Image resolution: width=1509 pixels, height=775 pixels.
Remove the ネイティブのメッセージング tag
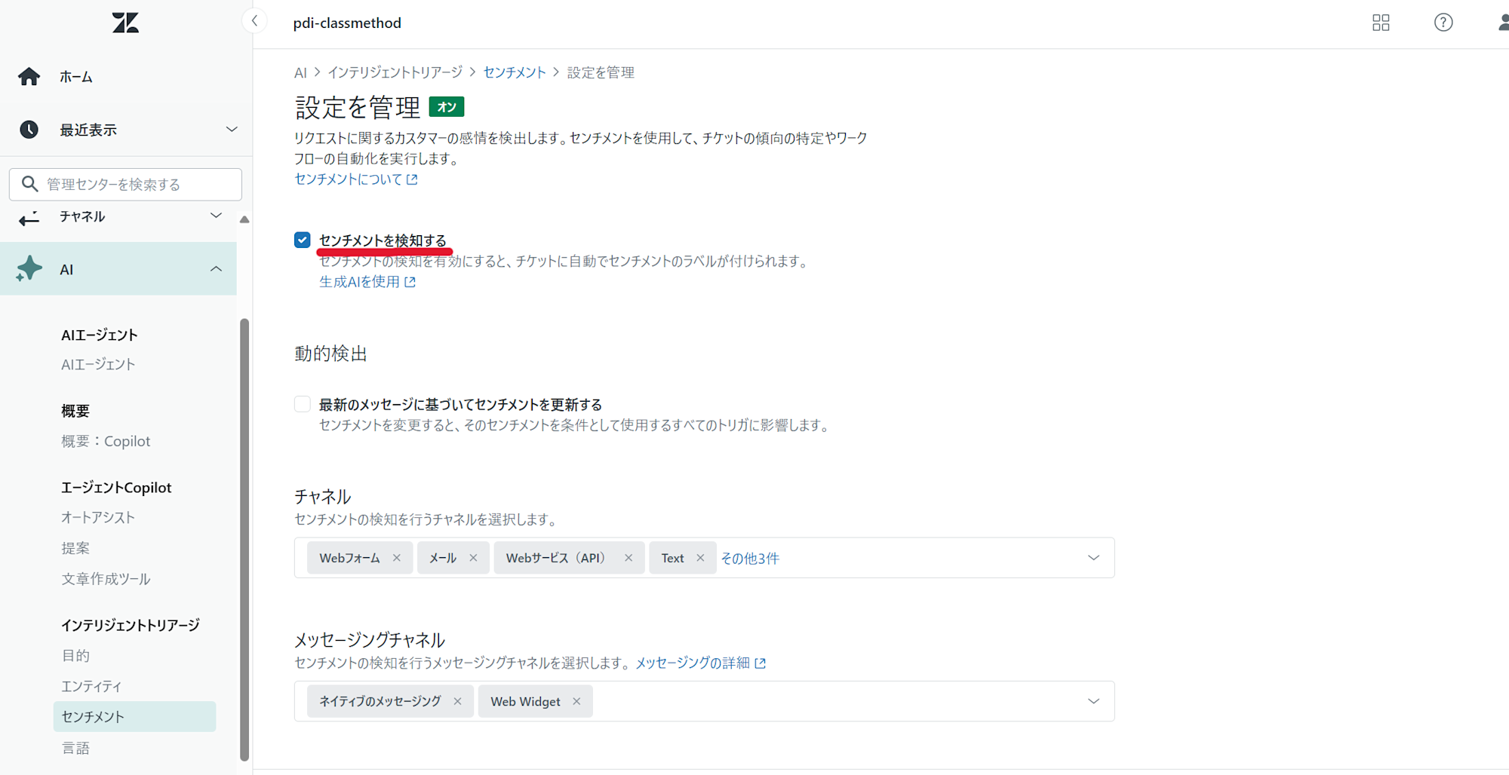click(457, 701)
